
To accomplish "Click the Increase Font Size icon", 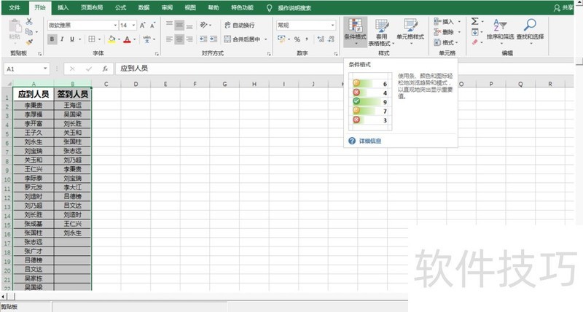I will pyautogui.click(x=143, y=25).
